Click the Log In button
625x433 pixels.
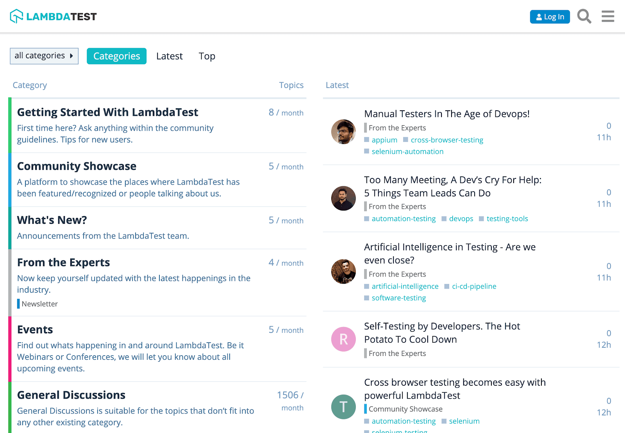point(550,16)
